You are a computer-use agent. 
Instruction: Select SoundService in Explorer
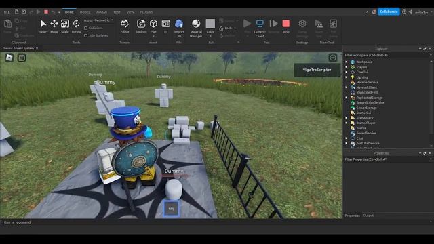[x=366, y=133]
